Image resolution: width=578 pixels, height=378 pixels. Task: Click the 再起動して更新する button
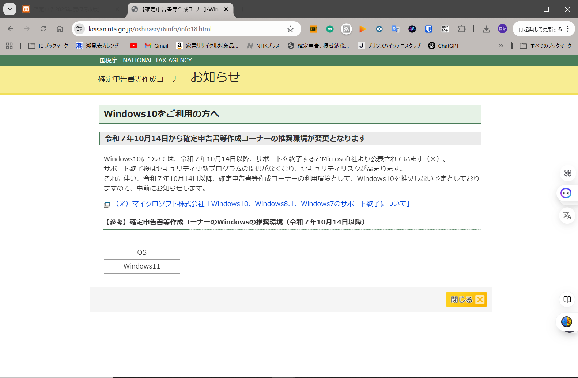[540, 29]
